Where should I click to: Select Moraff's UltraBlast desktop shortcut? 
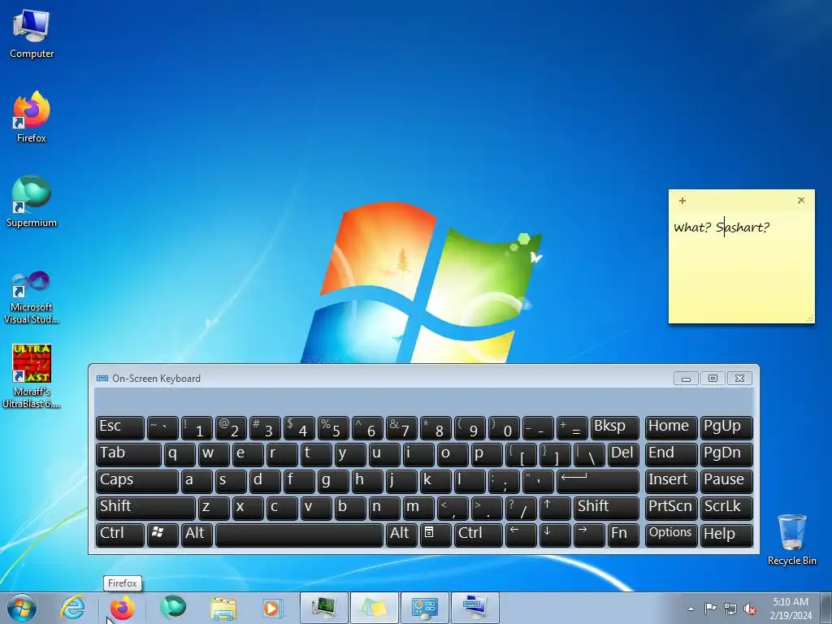tap(32, 377)
